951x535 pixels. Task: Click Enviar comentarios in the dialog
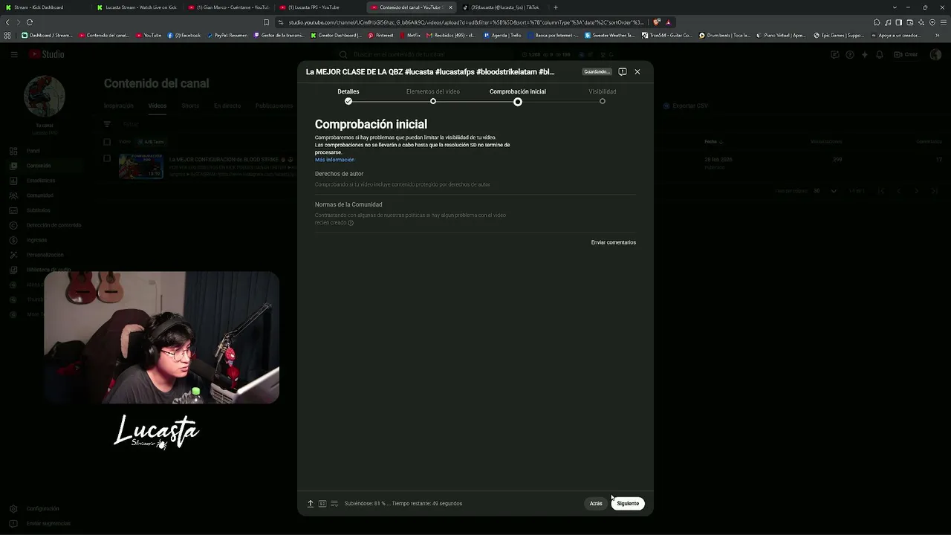pos(614,242)
